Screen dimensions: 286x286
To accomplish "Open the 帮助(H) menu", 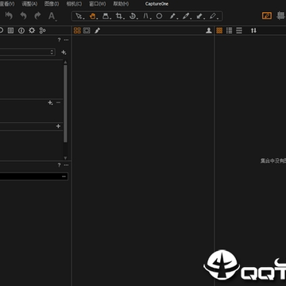I will [121, 4].
